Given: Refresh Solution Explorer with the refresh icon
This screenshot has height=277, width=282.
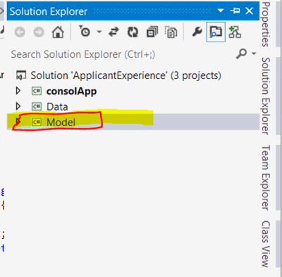Looking at the screenshot, I should (x=133, y=32).
